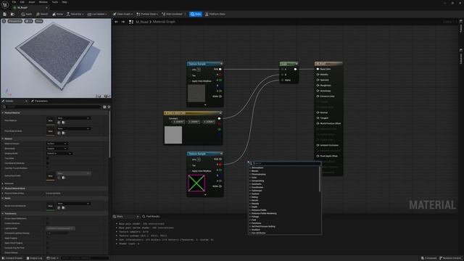
Task: Click the Save asset icon in toolbar
Action: [4, 14]
